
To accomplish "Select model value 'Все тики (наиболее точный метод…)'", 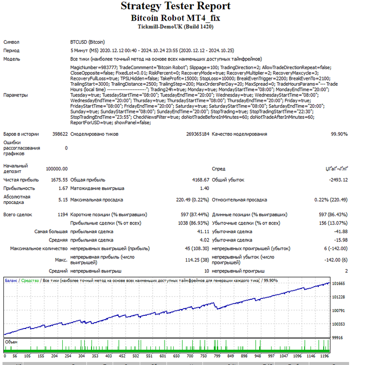I will (166, 59).
